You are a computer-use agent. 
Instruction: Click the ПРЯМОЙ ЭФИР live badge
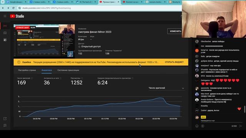click(22, 28)
